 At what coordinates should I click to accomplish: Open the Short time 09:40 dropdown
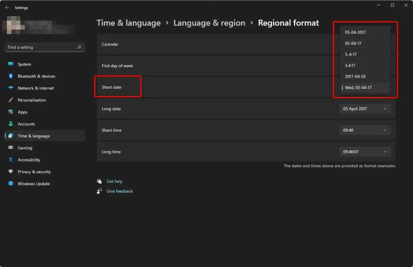point(365,130)
